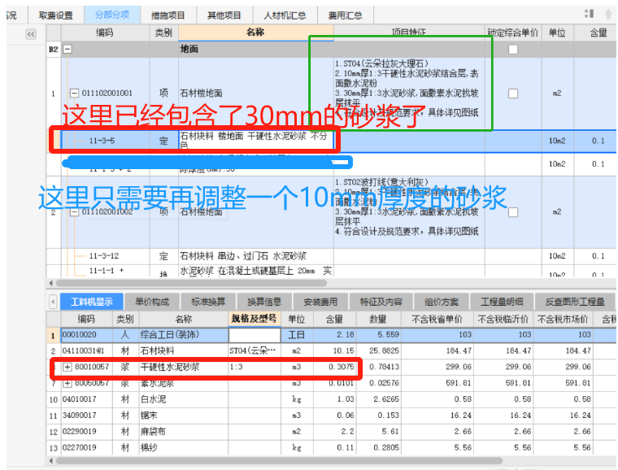Open the 人材机汇总 tab
Viewport: 618px width, 470px height.
(285, 15)
